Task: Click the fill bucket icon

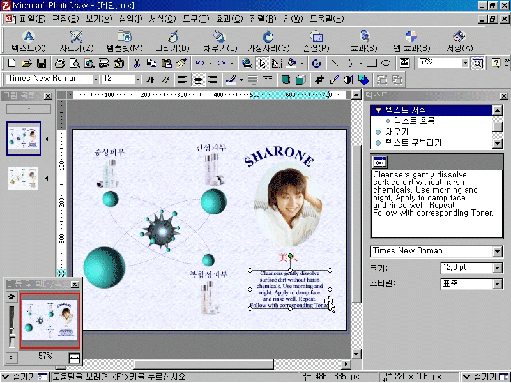Action: [x=291, y=63]
